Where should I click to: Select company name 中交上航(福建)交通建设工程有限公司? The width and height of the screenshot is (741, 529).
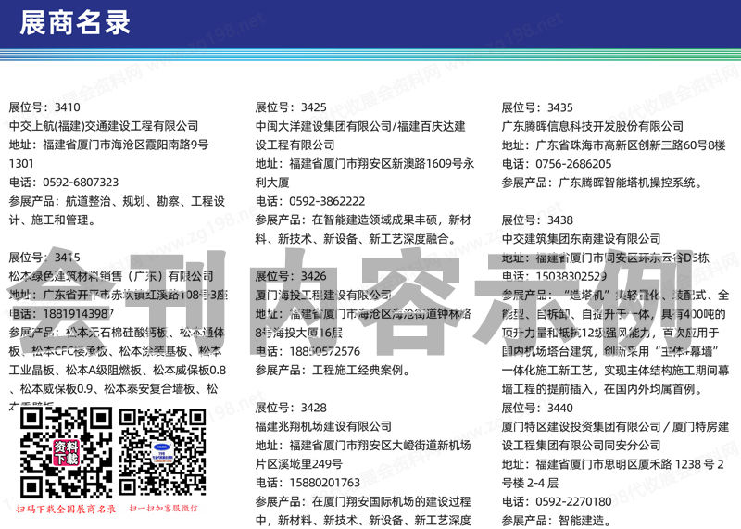click(104, 126)
